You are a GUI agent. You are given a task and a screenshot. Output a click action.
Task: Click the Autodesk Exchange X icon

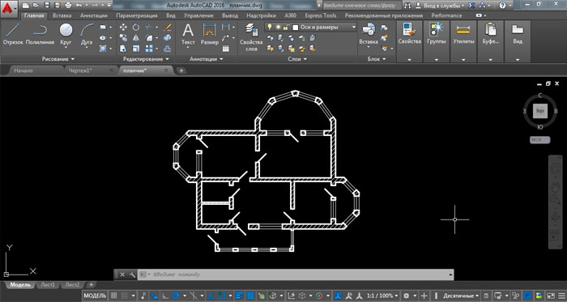[x=471, y=6]
